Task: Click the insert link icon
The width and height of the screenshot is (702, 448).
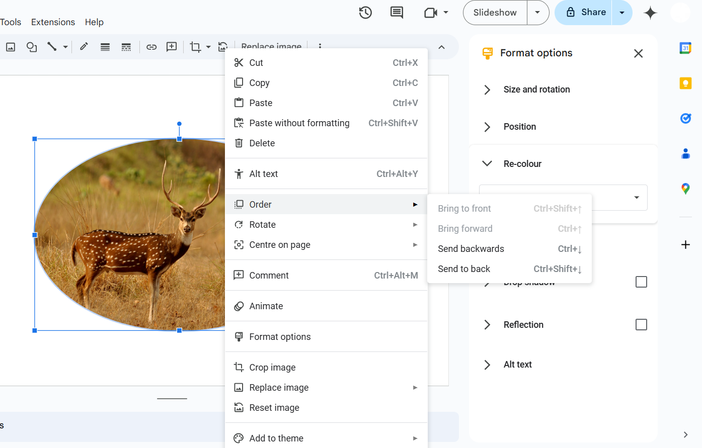Action: 151,47
